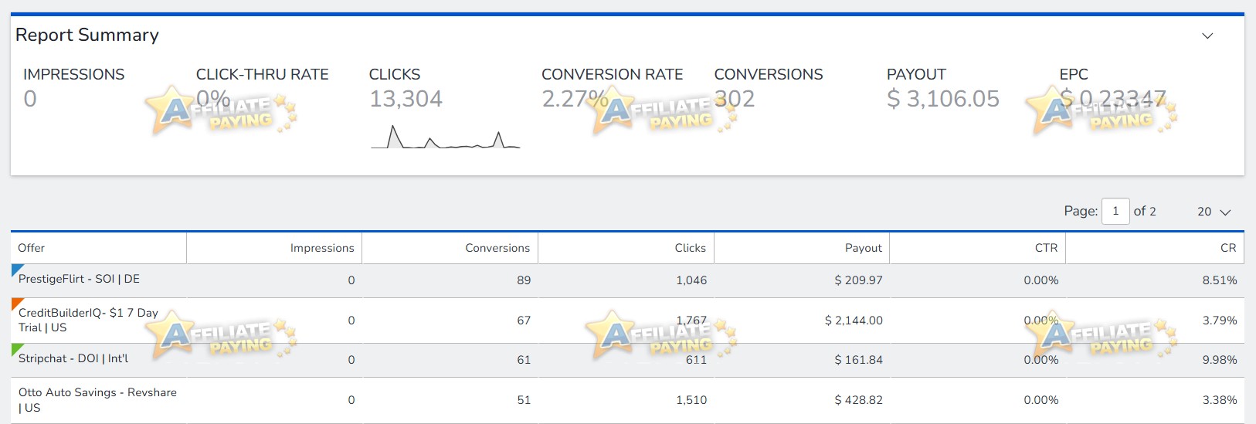The height and width of the screenshot is (424, 1256).
Task: Select the Report Summary heading
Action: pyautogui.click(x=87, y=36)
